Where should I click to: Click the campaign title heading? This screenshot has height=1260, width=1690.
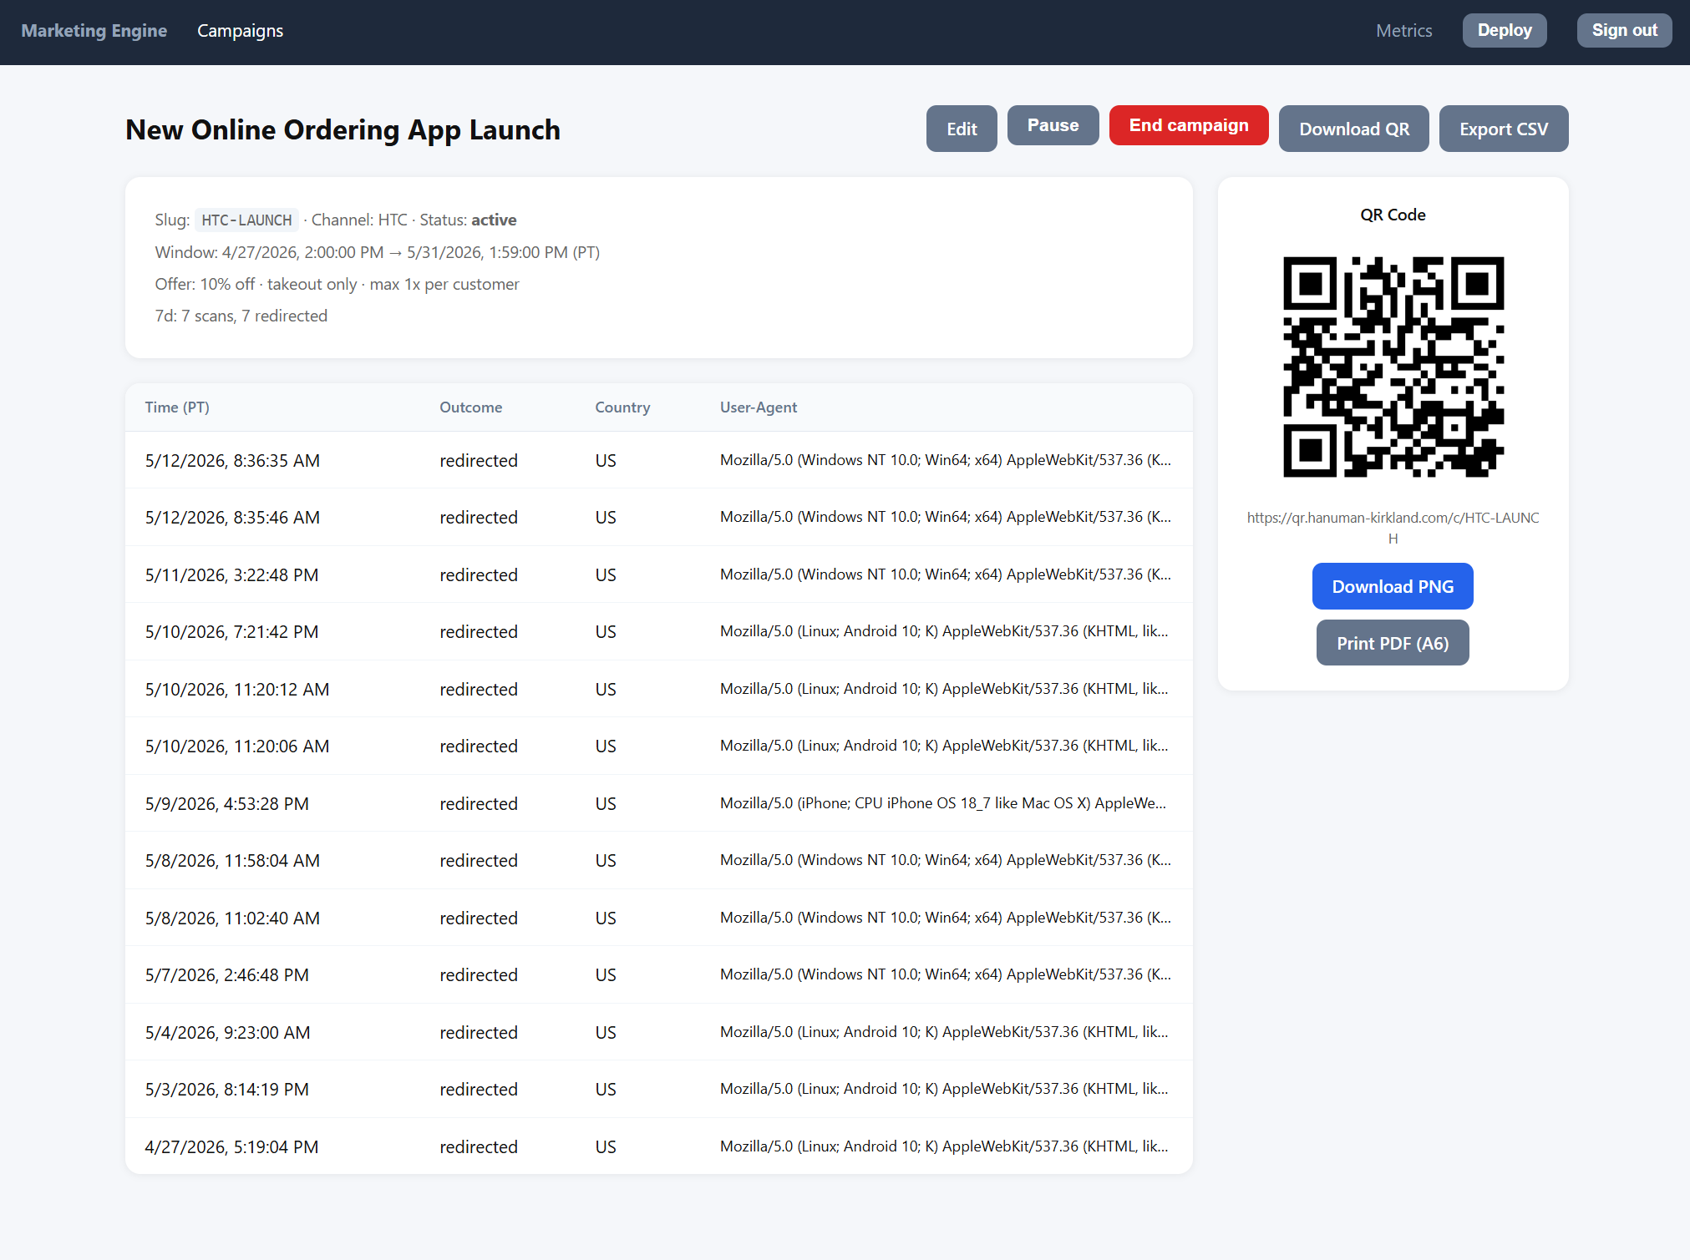(343, 129)
